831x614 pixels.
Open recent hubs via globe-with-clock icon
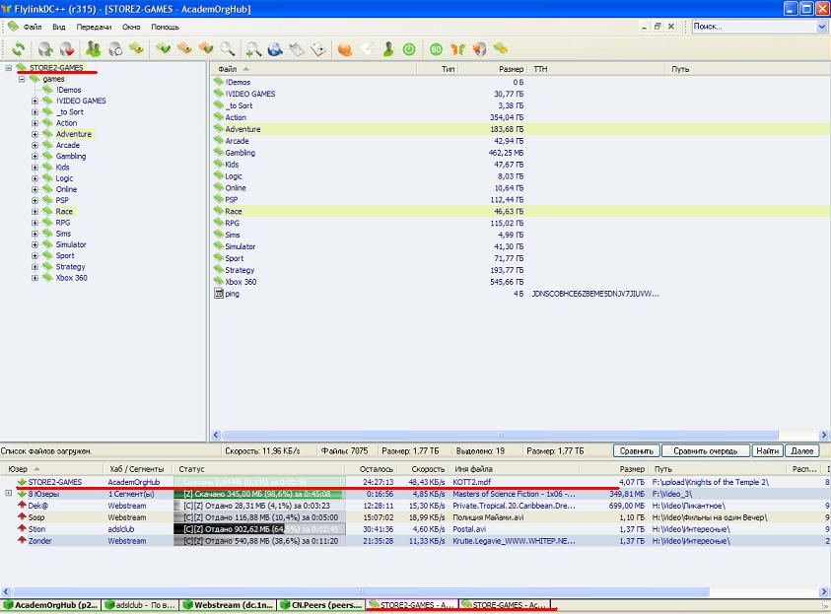pos(115,49)
